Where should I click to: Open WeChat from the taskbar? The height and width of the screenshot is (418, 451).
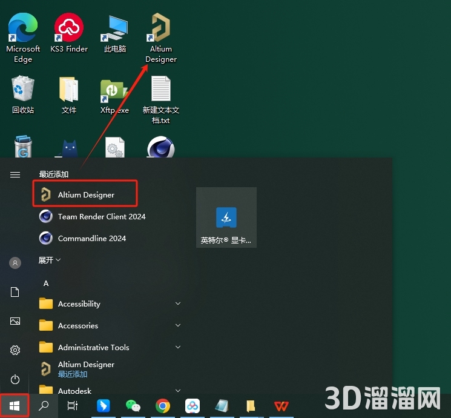pos(133,406)
